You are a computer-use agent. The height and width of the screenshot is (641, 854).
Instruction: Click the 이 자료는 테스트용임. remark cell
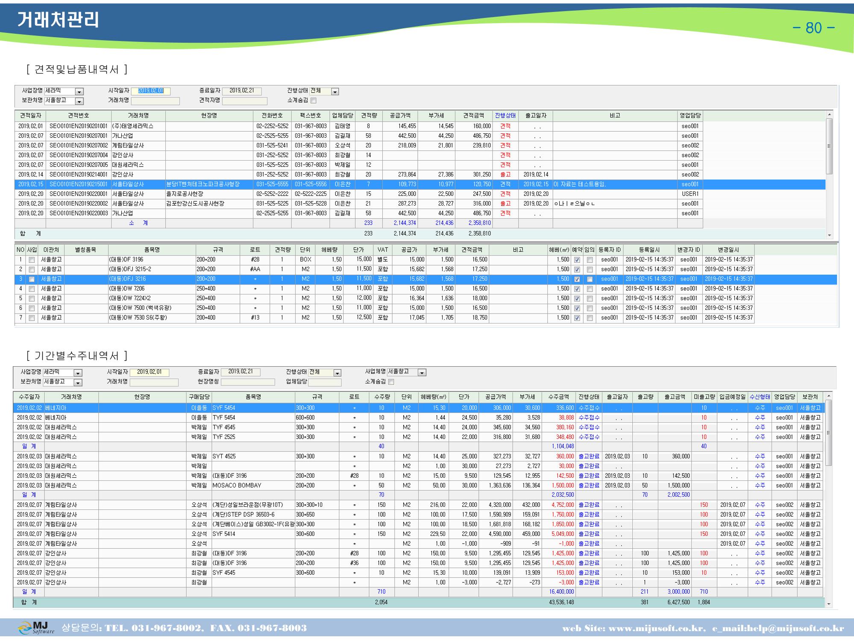[x=615, y=185]
